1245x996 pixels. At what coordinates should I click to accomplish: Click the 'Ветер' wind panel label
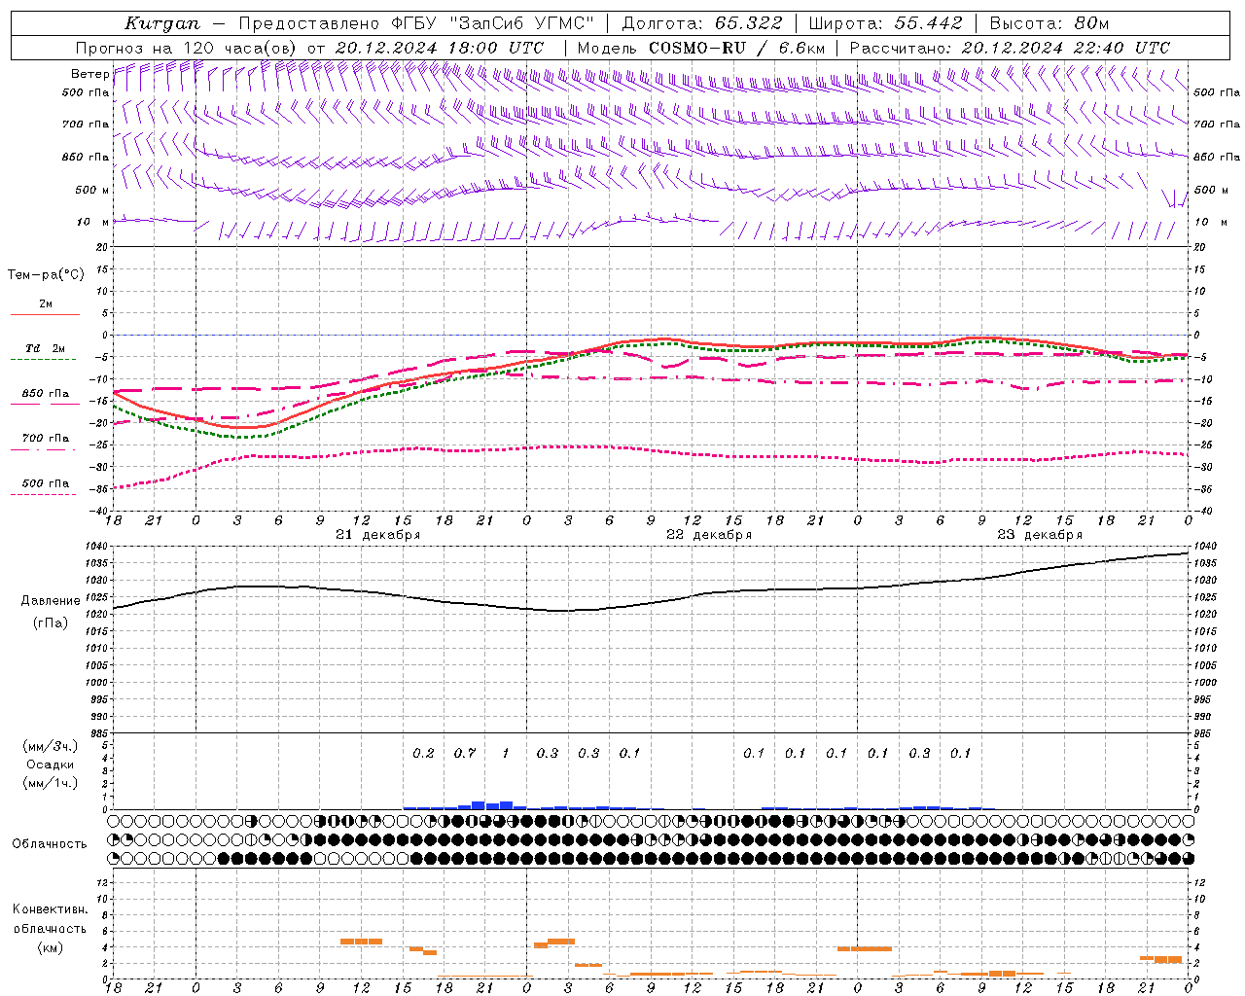click(x=89, y=74)
